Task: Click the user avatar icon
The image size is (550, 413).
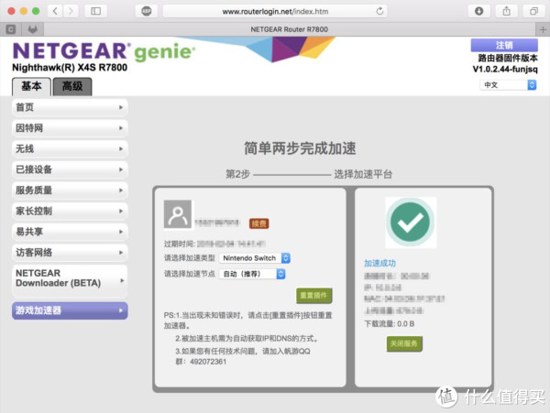Action: click(x=178, y=214)
